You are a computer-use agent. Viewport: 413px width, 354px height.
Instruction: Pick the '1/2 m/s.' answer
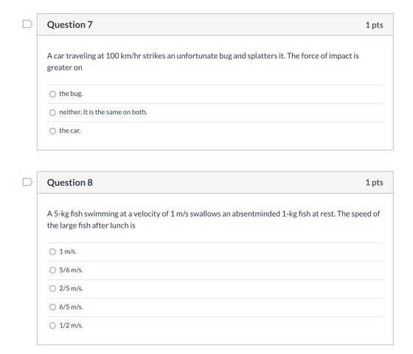(52, 325)
